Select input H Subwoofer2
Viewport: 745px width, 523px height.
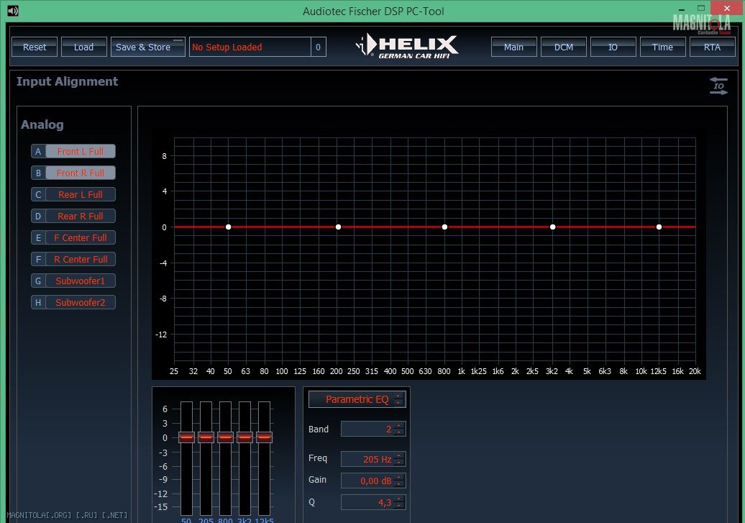(x=73, y=302)
